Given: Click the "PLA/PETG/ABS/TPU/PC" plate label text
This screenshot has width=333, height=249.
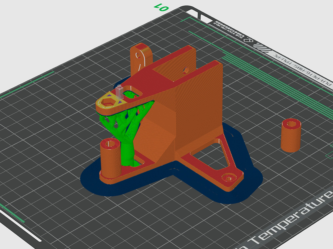Looking at the screenshot, I should [302, 69].
